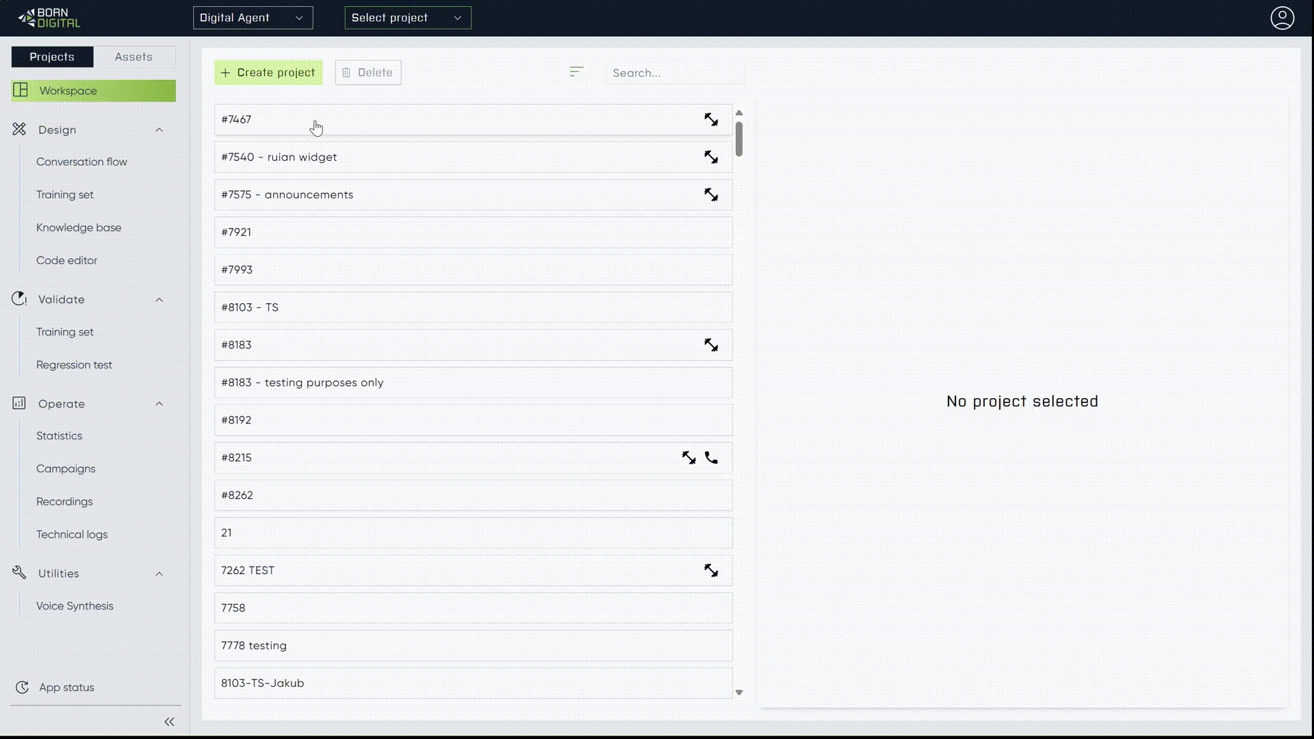Collapse the Operate section chevron
This screenshot has width=1314, height=739.
(x=159, y=404)
